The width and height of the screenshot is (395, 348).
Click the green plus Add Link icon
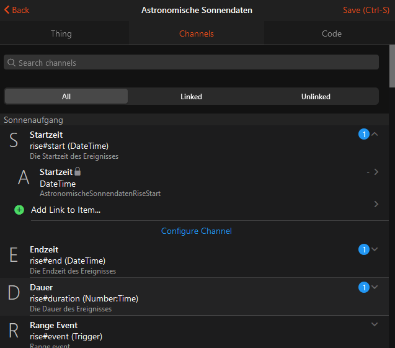pyautogui.click(x=19, y=210)
